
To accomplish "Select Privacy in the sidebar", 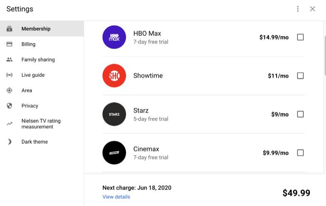I will tap(42, 106).
